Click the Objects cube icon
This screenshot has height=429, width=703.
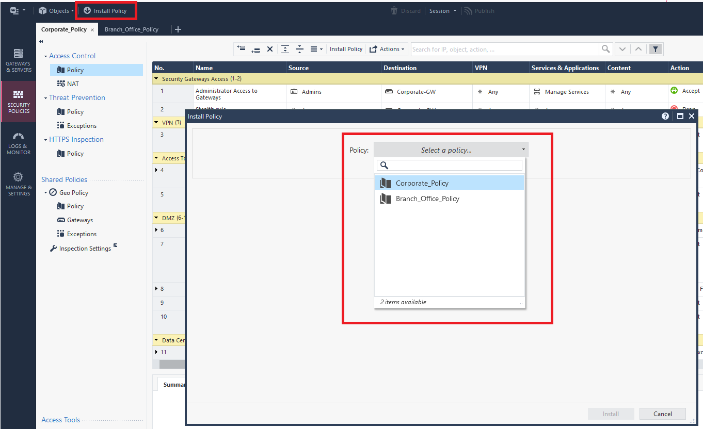[x=41, y=10]
